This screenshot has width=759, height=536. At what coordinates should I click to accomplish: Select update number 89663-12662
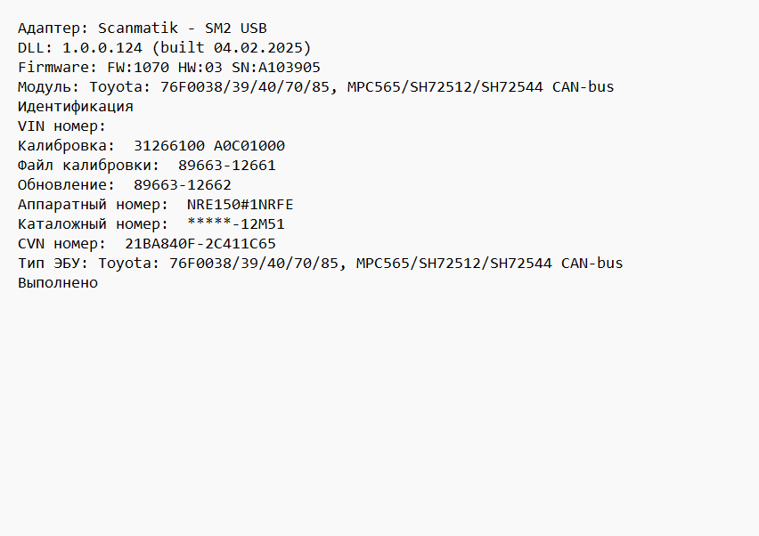(183, 185)
